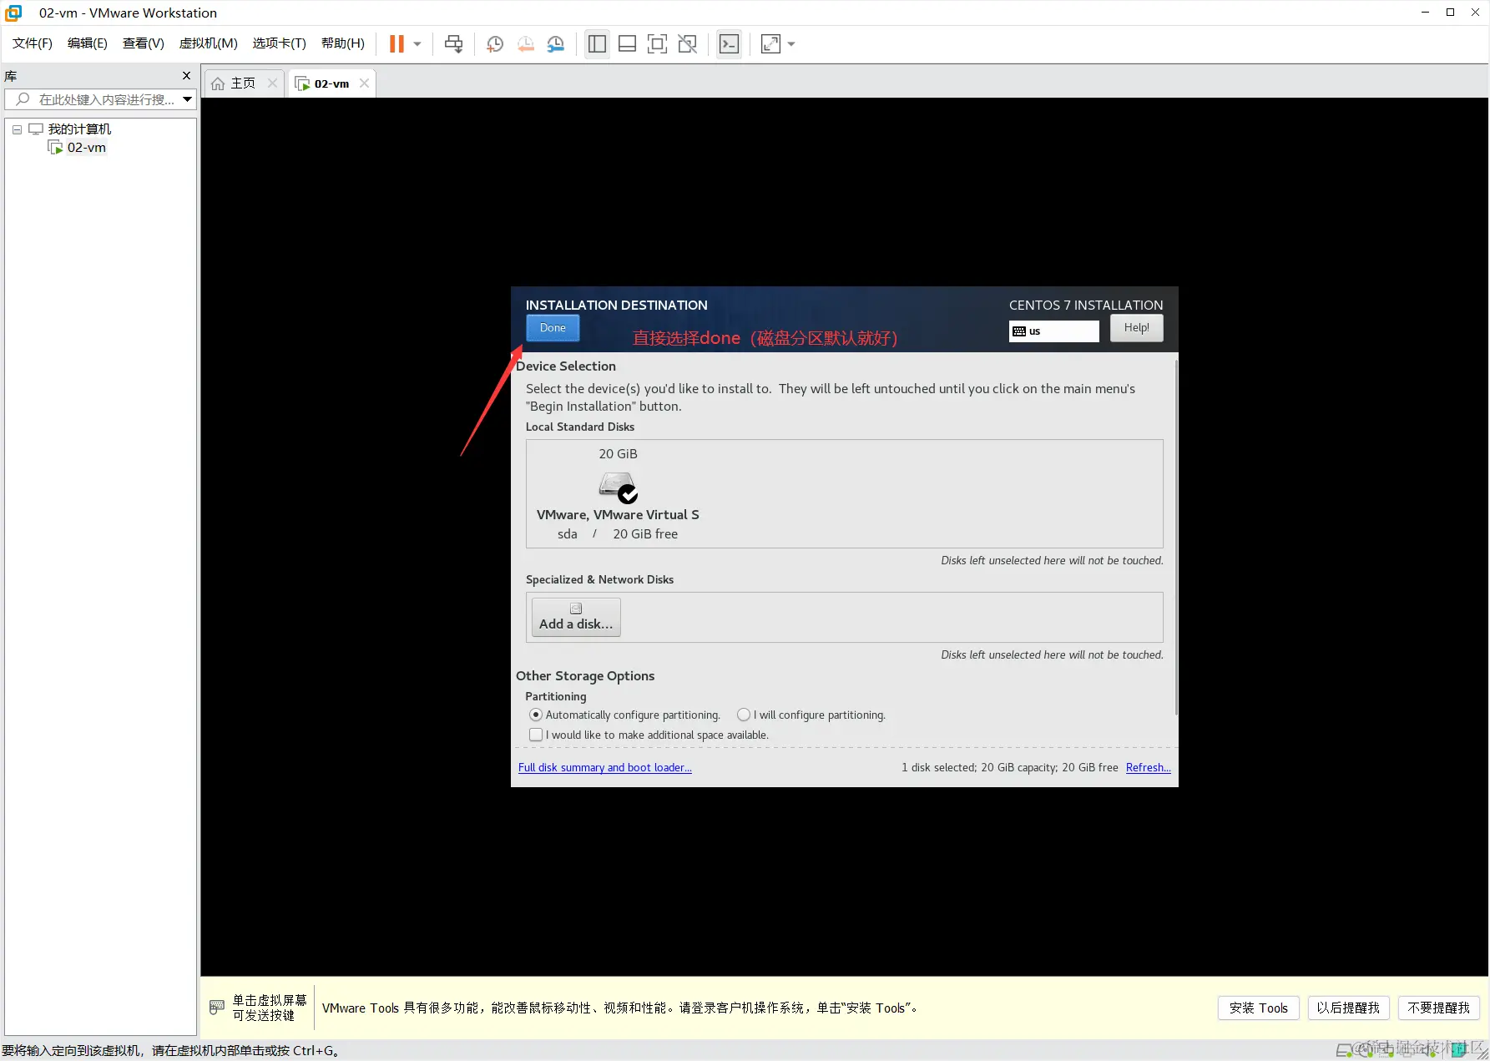This screenshot has height=1061, width=1490.
Task: Click 不要提醒我 button
Action: (1438, 1008)
